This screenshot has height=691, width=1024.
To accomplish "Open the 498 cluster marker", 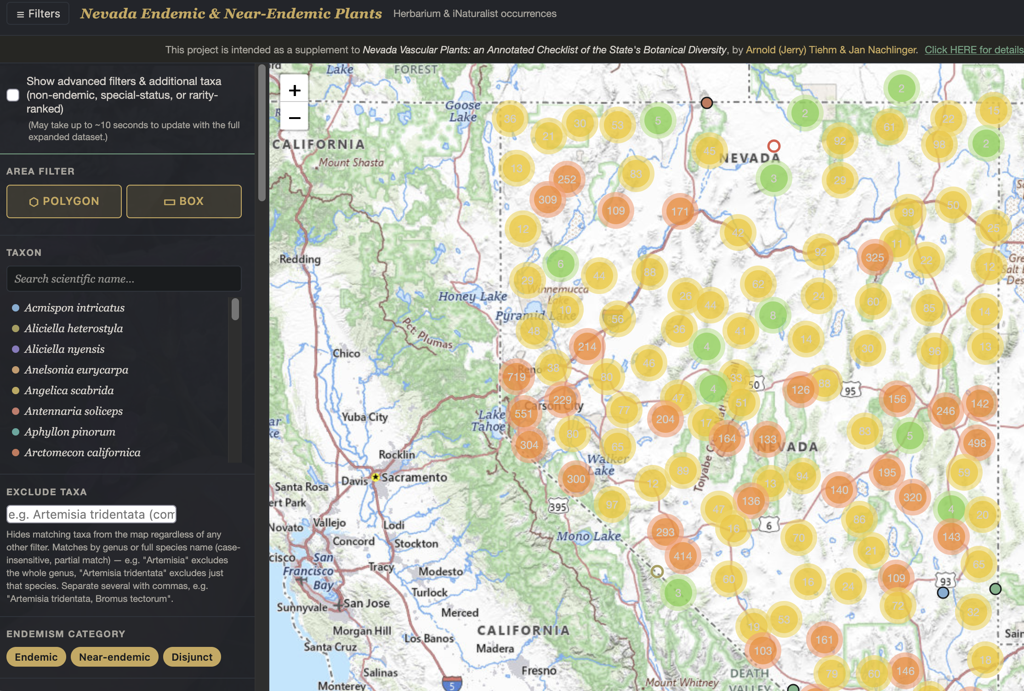I will coord(977,443).
